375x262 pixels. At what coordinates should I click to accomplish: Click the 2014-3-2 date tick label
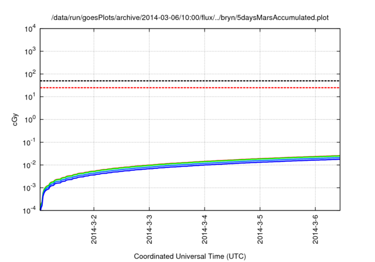[94, 229]
